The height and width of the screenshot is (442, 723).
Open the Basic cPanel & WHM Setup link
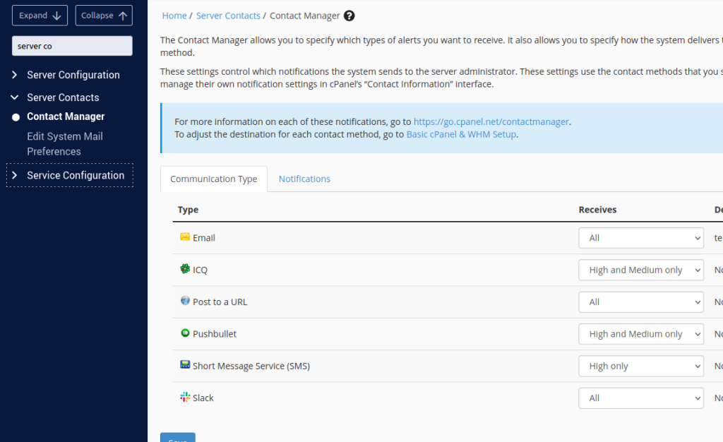462,134
